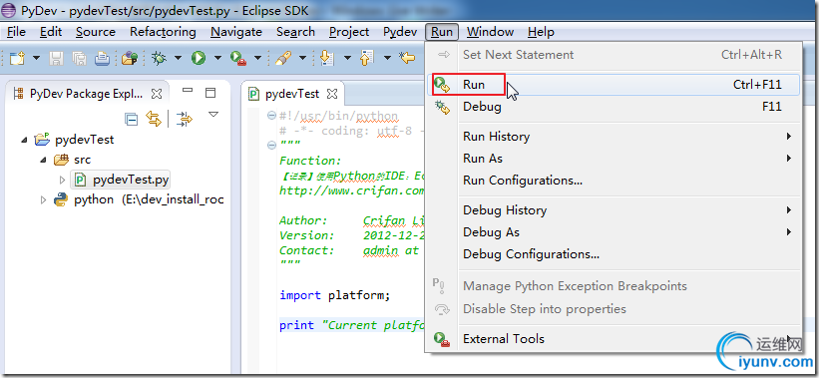Close the open Run menu in menu bar
Screen dimensions: 819x378
442,32
